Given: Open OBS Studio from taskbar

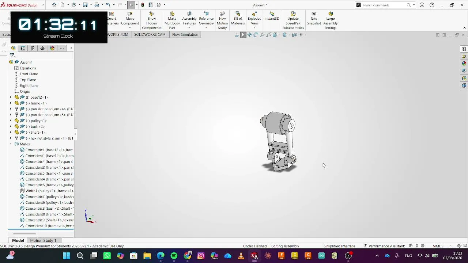Looking at the screenshot, I should (x=348, y=256).
